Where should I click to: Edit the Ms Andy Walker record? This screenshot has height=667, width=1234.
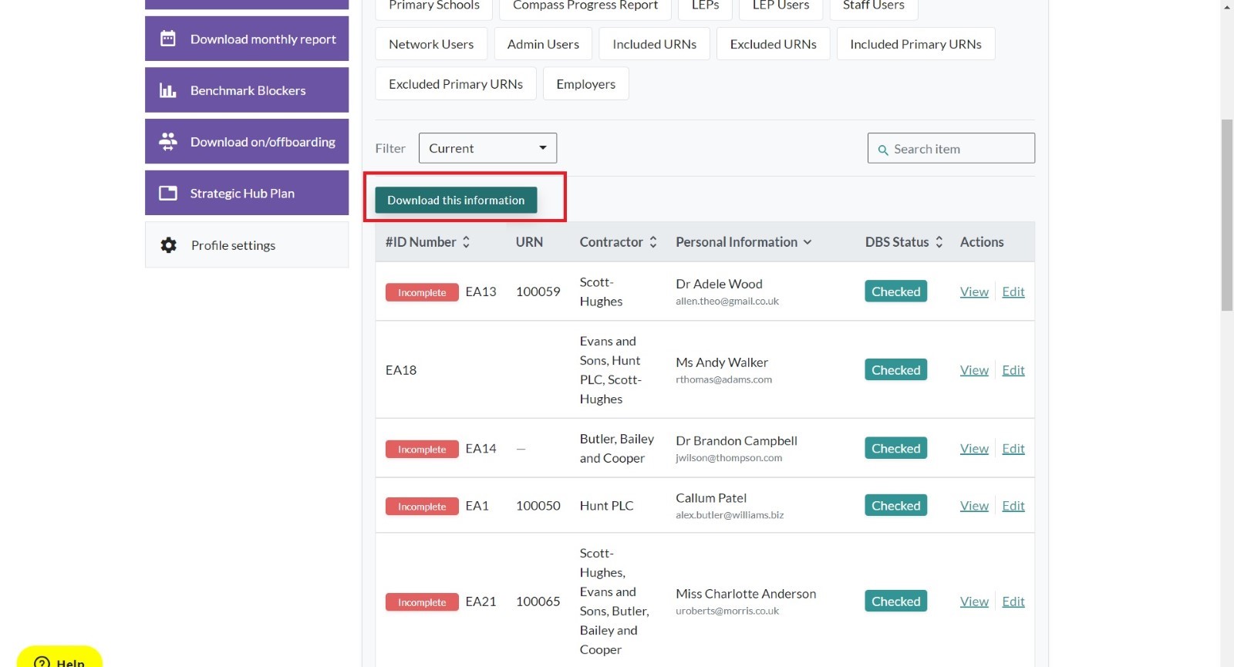point(1013,370)
